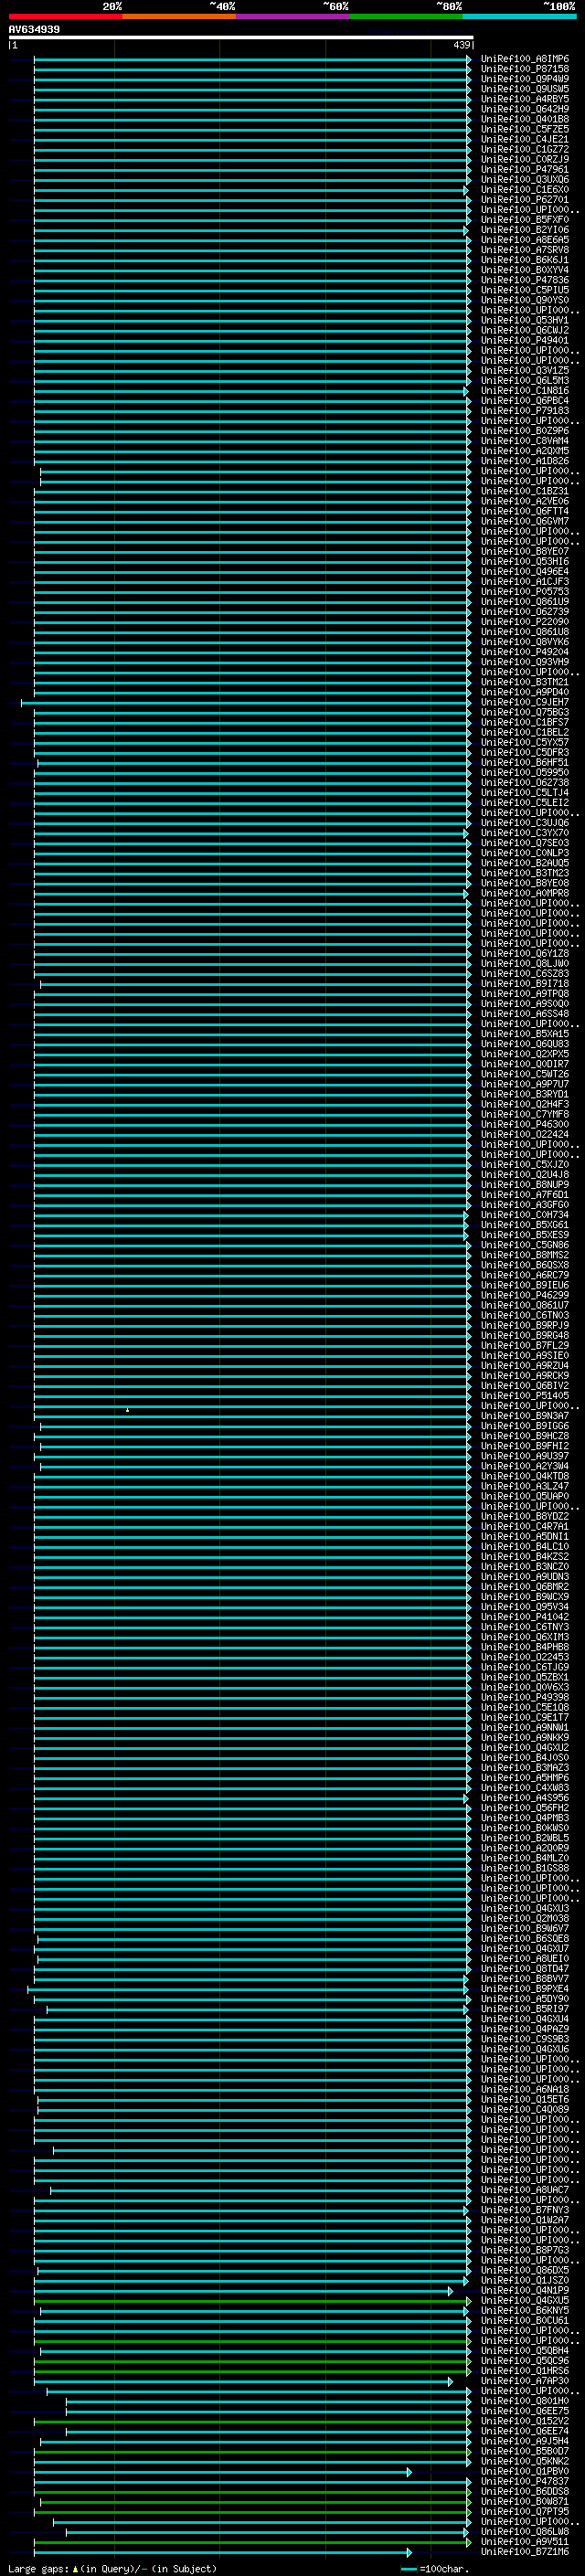
Task: Select the UniRef100_B4LC10 label
Action: point(524,1547)
